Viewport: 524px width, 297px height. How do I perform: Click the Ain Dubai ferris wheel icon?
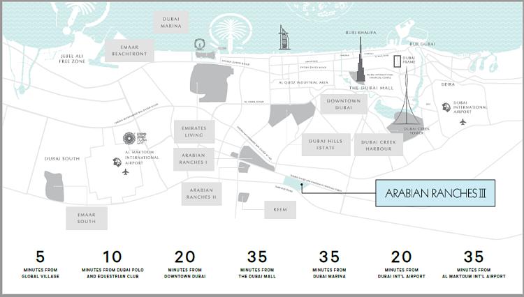coord(200,45)
